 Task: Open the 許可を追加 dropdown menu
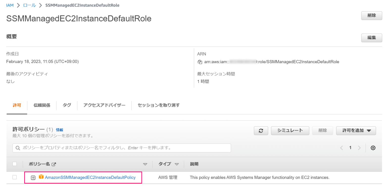[356, 131]
